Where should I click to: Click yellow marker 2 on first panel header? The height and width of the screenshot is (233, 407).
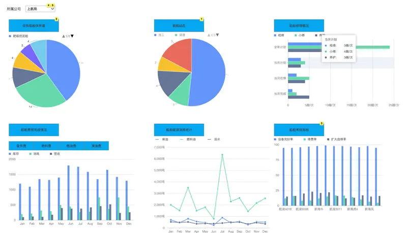56,19
